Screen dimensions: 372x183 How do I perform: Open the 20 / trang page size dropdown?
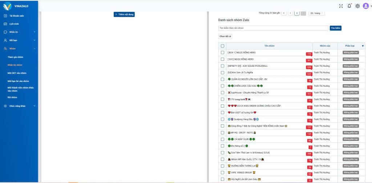point(316,13)
